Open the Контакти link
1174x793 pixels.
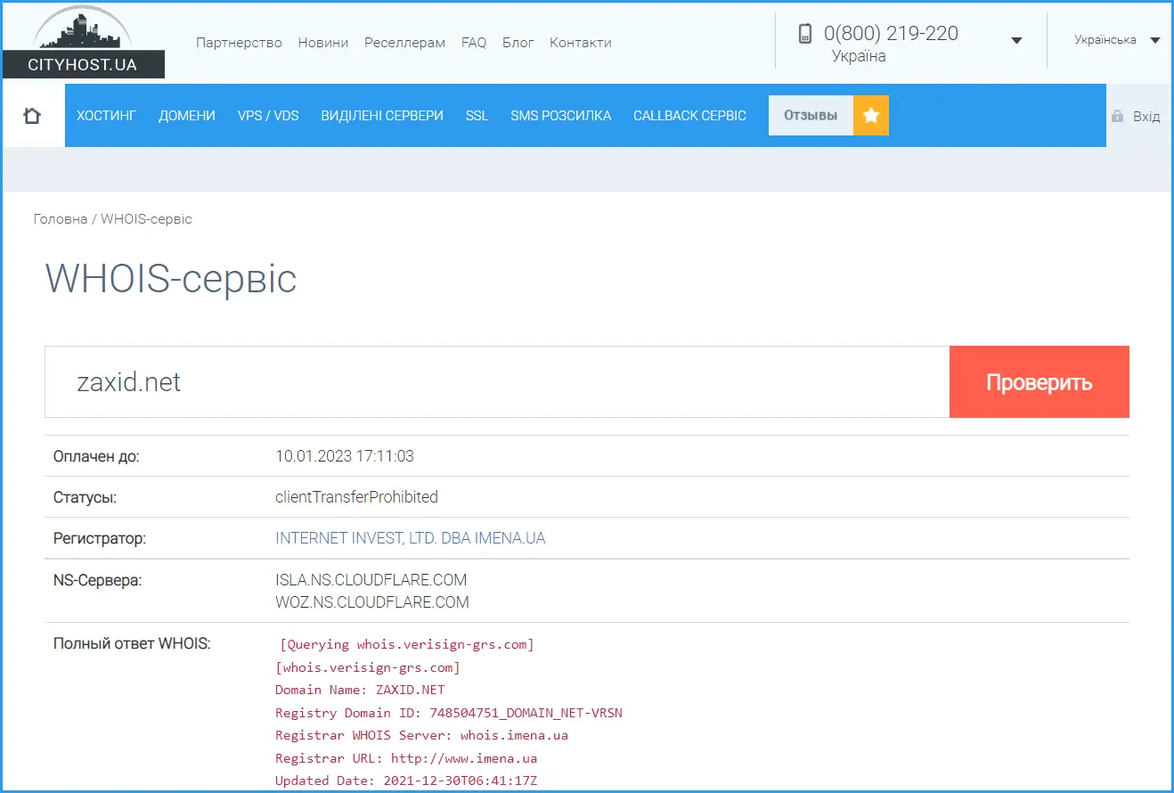coord(581,43)
